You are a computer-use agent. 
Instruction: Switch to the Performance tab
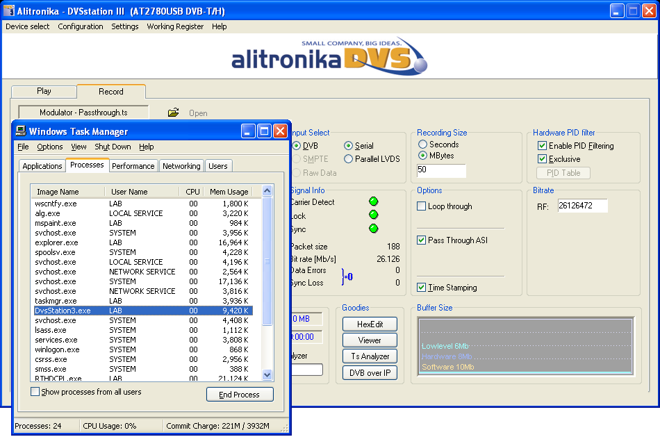(x=133, y=166)
